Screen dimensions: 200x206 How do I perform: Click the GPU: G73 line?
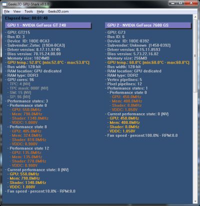(115, 33)
